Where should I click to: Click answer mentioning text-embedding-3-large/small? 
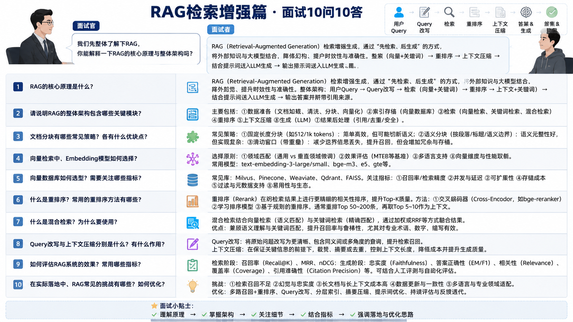[x=362, y=160]
